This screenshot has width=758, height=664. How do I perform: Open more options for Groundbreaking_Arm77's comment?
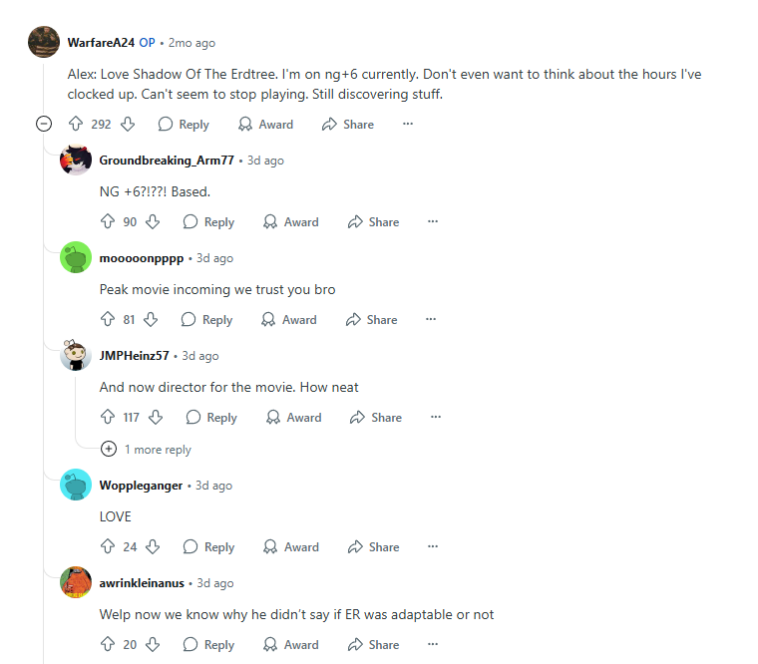pos(433,221)
